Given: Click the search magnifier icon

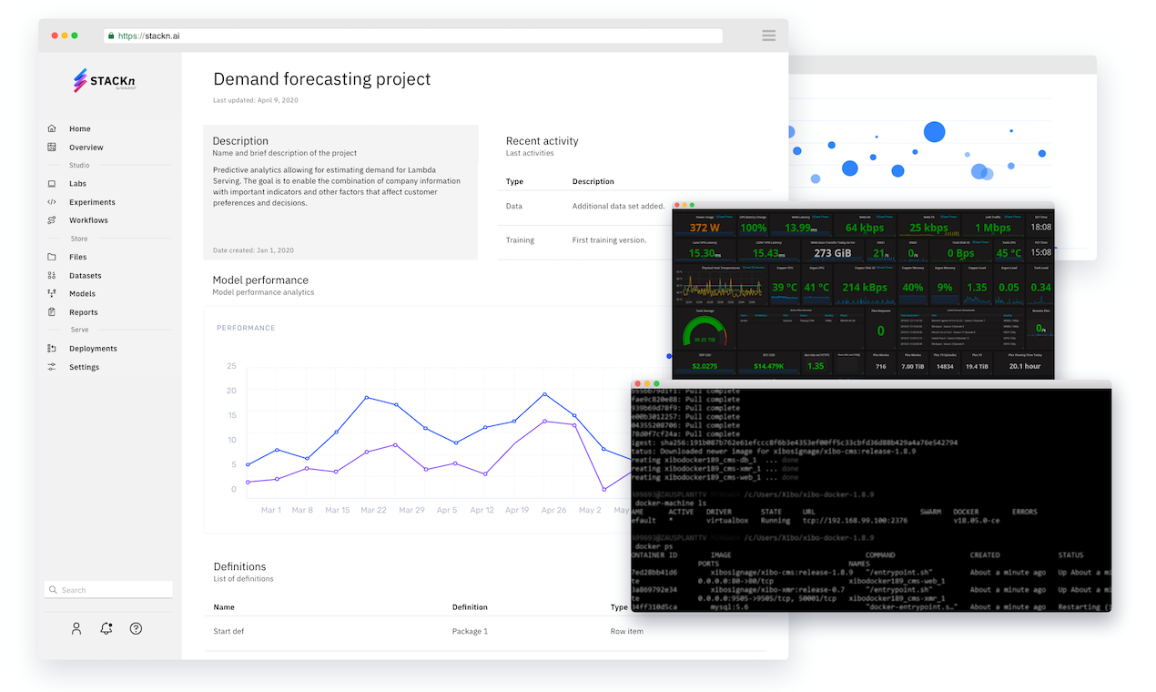Looking at the screenshot, I should (54, 590).
